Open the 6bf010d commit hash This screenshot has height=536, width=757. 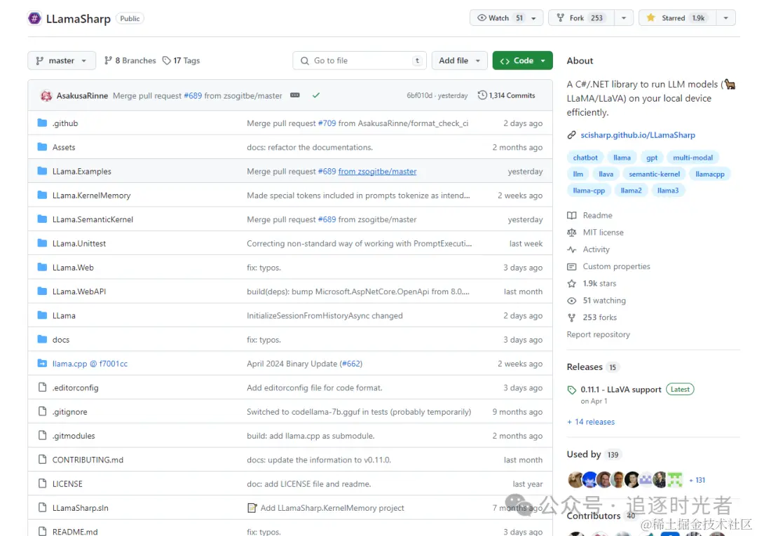[x=420, y=95]
